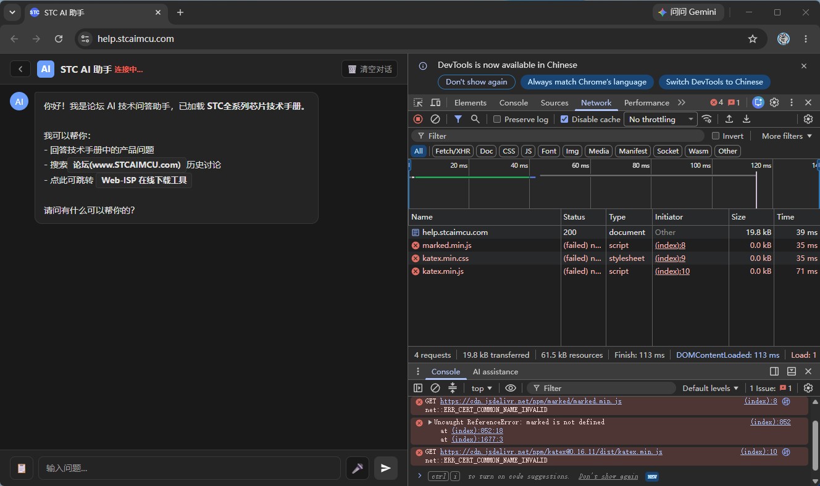Clear the network log

(x=435, y=119)
